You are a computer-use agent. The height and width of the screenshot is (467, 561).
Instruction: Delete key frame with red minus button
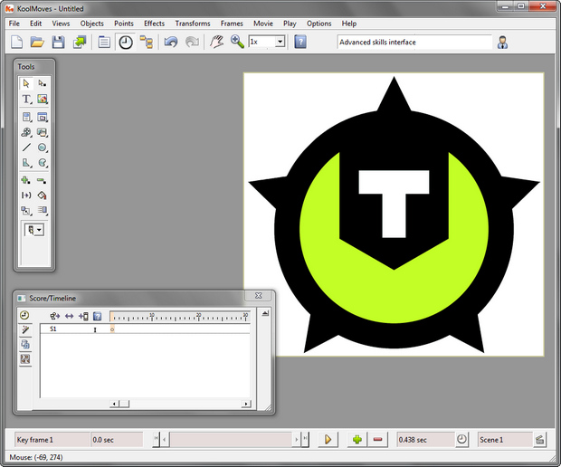378,440
